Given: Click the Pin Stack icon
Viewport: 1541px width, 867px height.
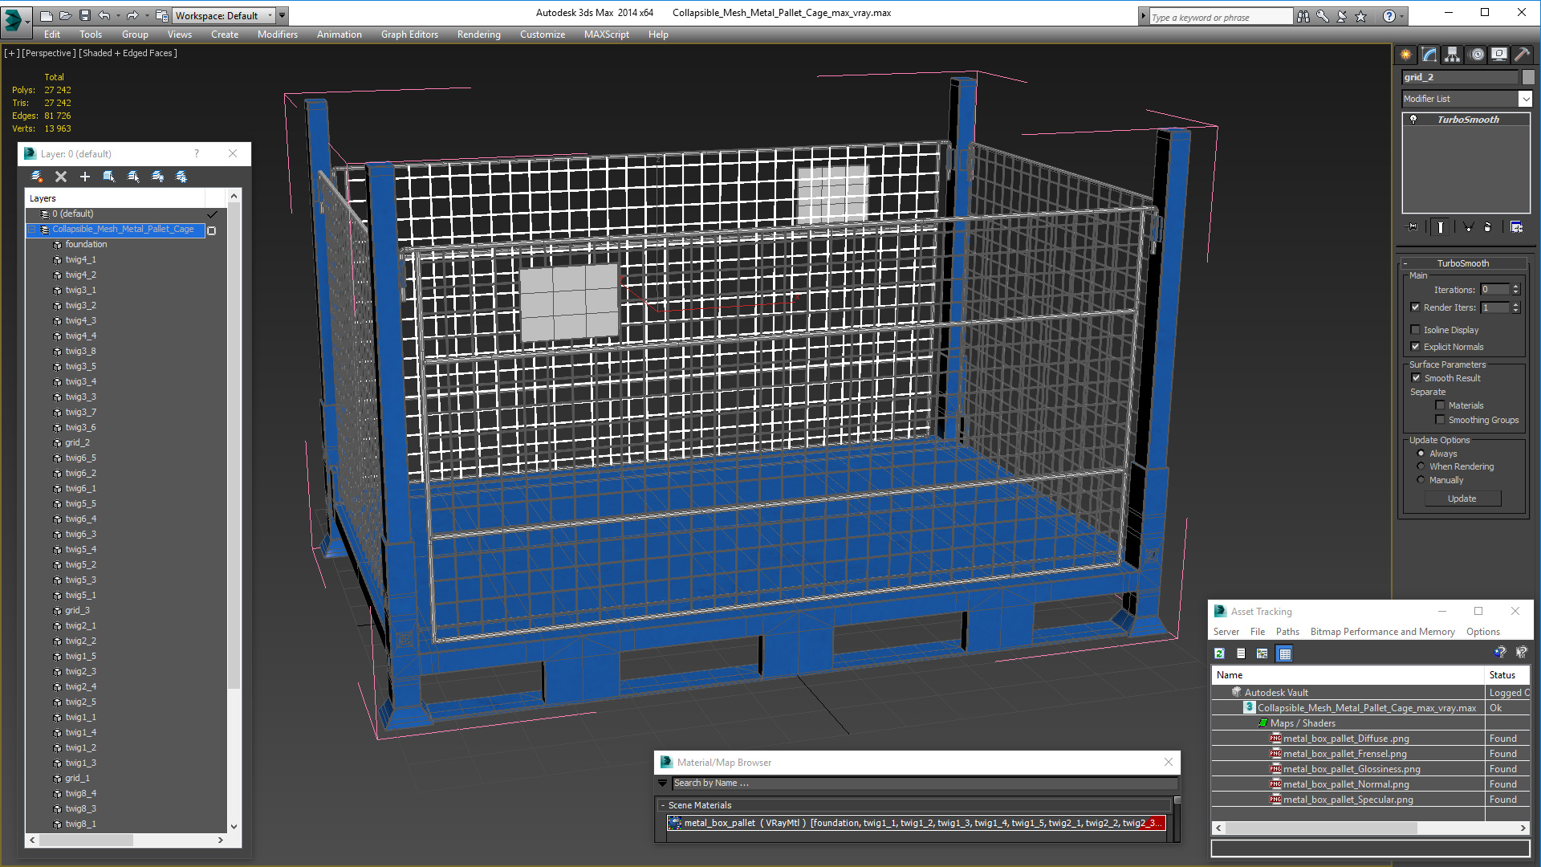Looking at the screenshot, I should [1413, 227].
